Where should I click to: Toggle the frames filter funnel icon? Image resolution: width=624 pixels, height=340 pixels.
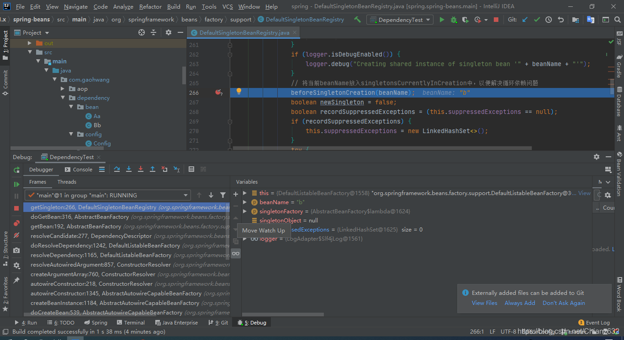(x=223, y=195)
